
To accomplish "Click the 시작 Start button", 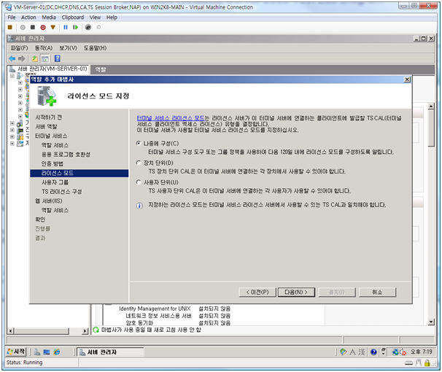I will pyautogui.click(x=16, y=352).
